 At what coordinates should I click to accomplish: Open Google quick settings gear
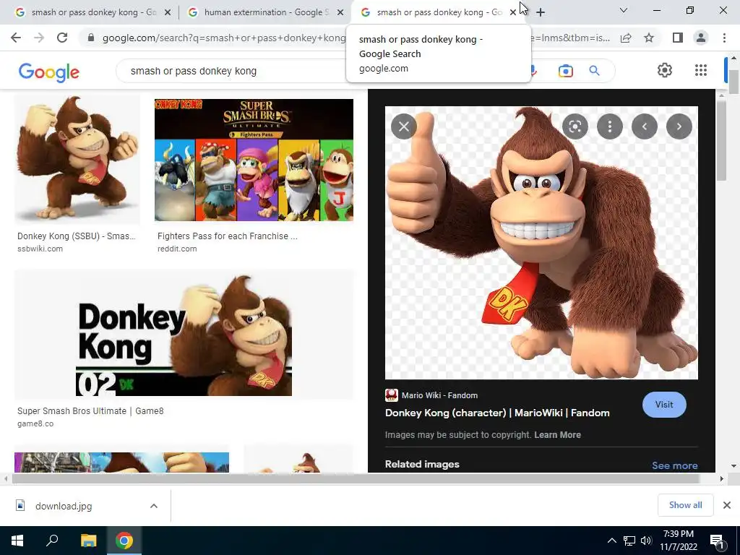665,70
